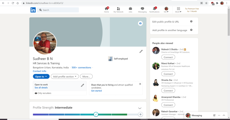
Task: Open Chrome profile avatar
Action: 222,3
